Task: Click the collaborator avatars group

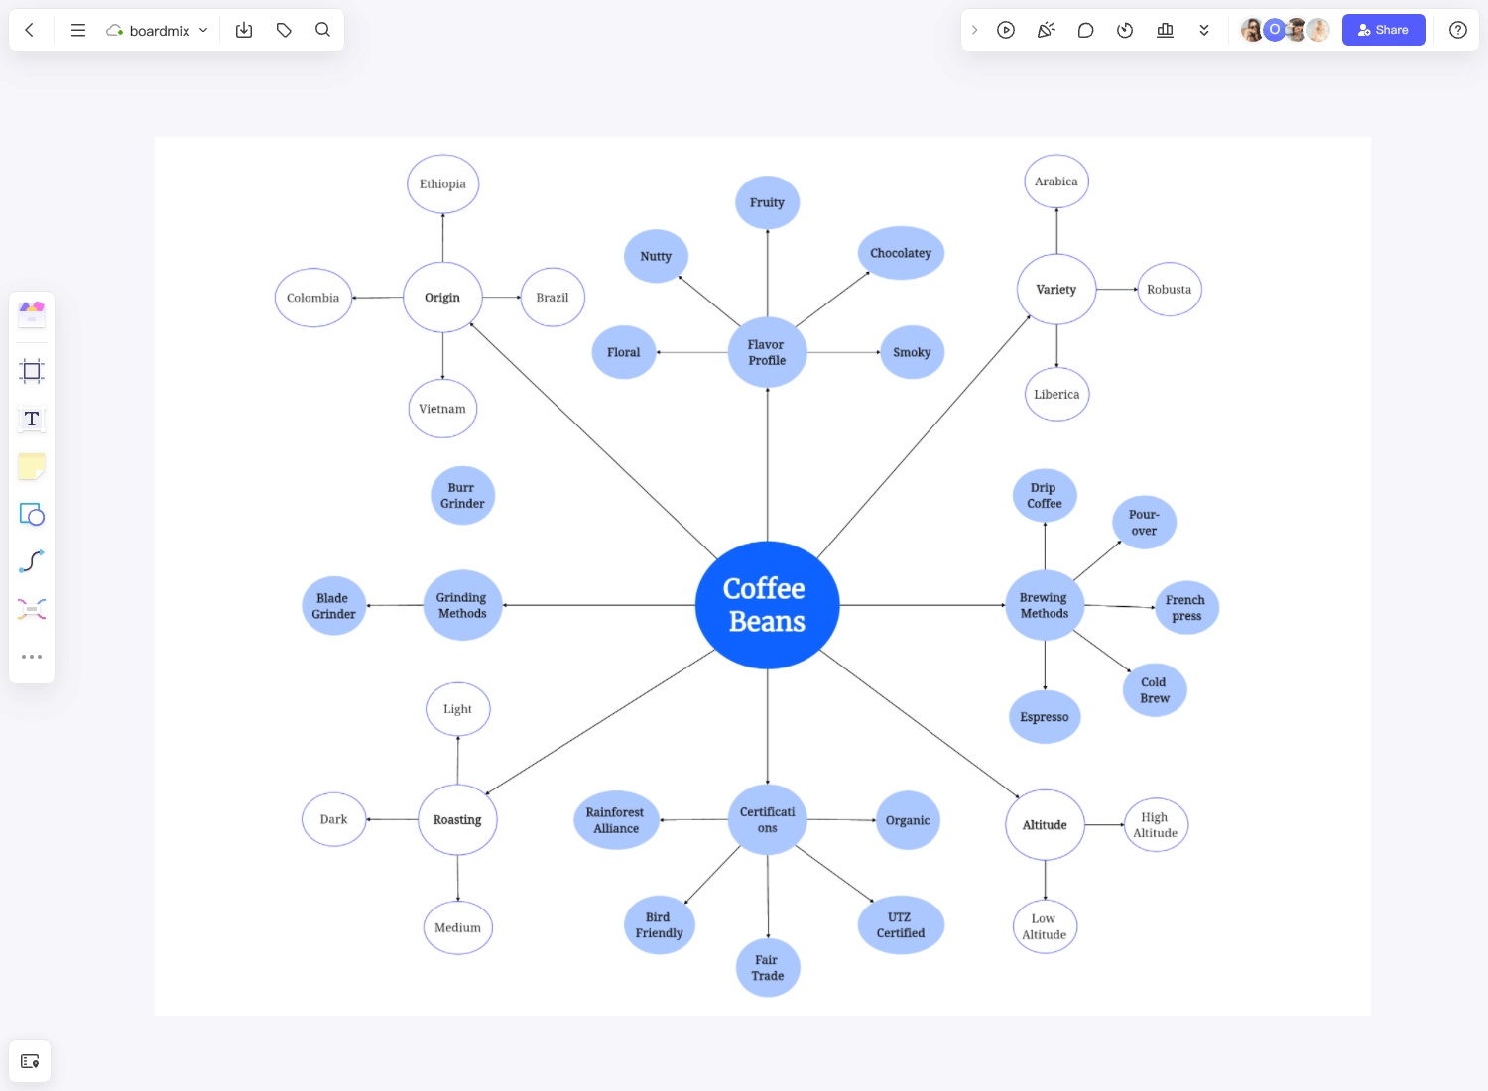Action: pyautogui.click(x=1285, y=30)
